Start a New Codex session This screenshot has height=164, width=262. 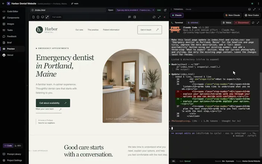[252, 15]
